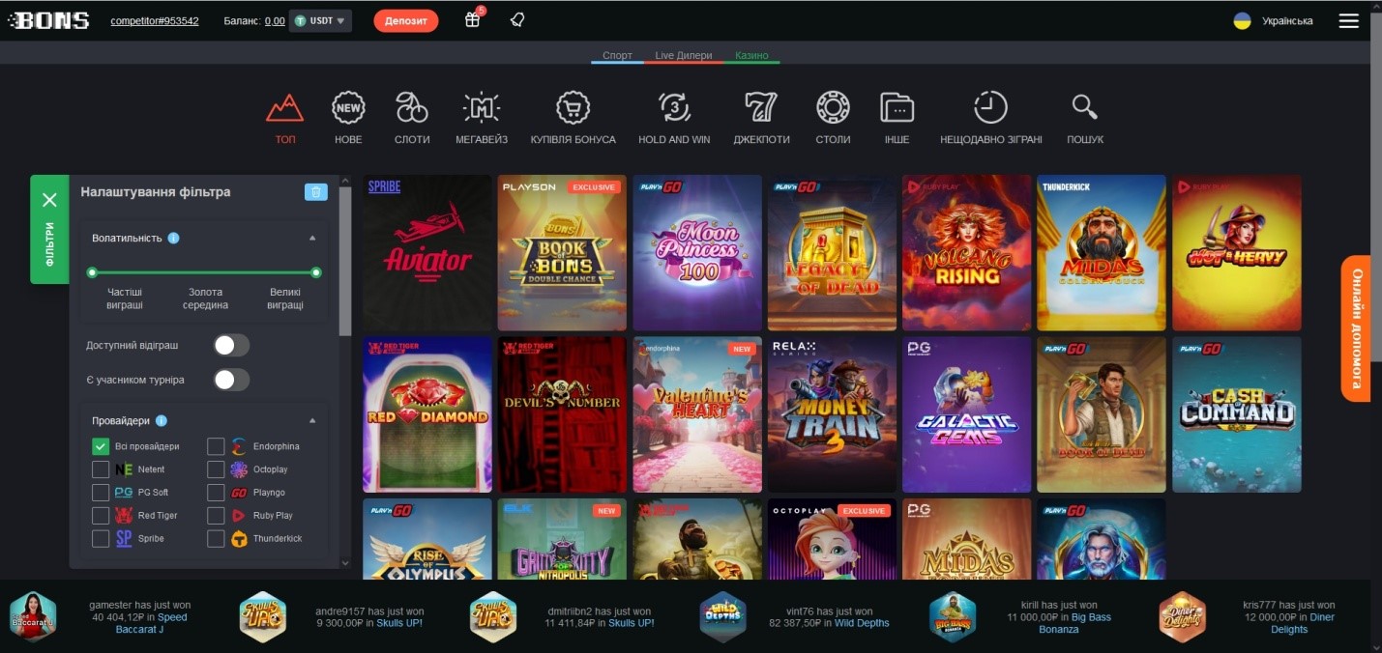Switch to the Спорт tab
Image resolution: width=1382 pixels, height=653 pixels.
pos(617,55)
